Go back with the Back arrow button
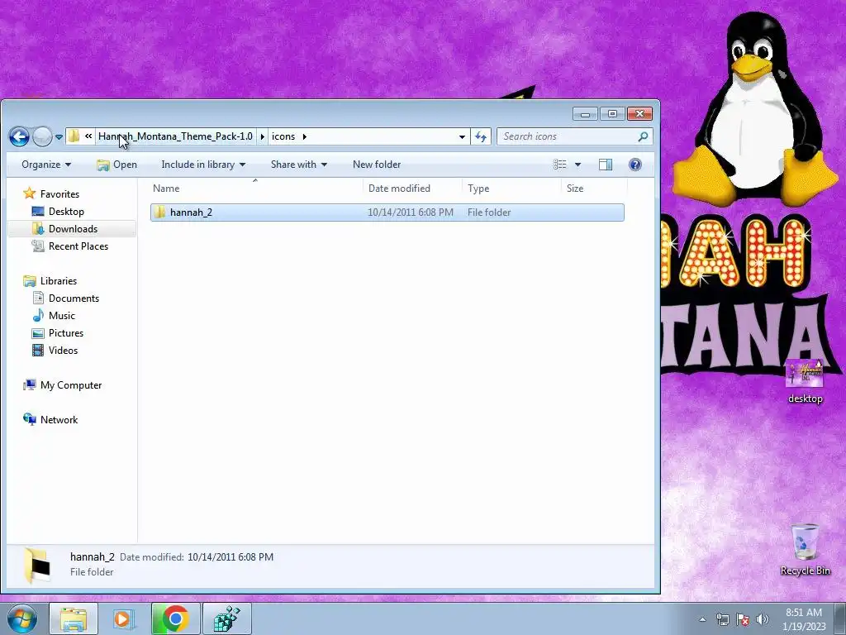Image resolution: width=846 pixels, height=635 pixels. (x=20, y=136)
